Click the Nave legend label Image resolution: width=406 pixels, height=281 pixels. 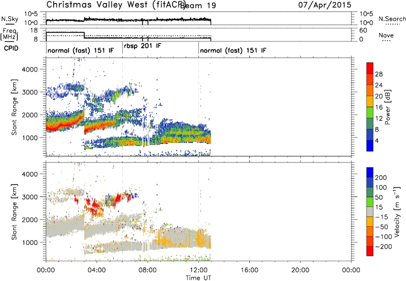386,36
